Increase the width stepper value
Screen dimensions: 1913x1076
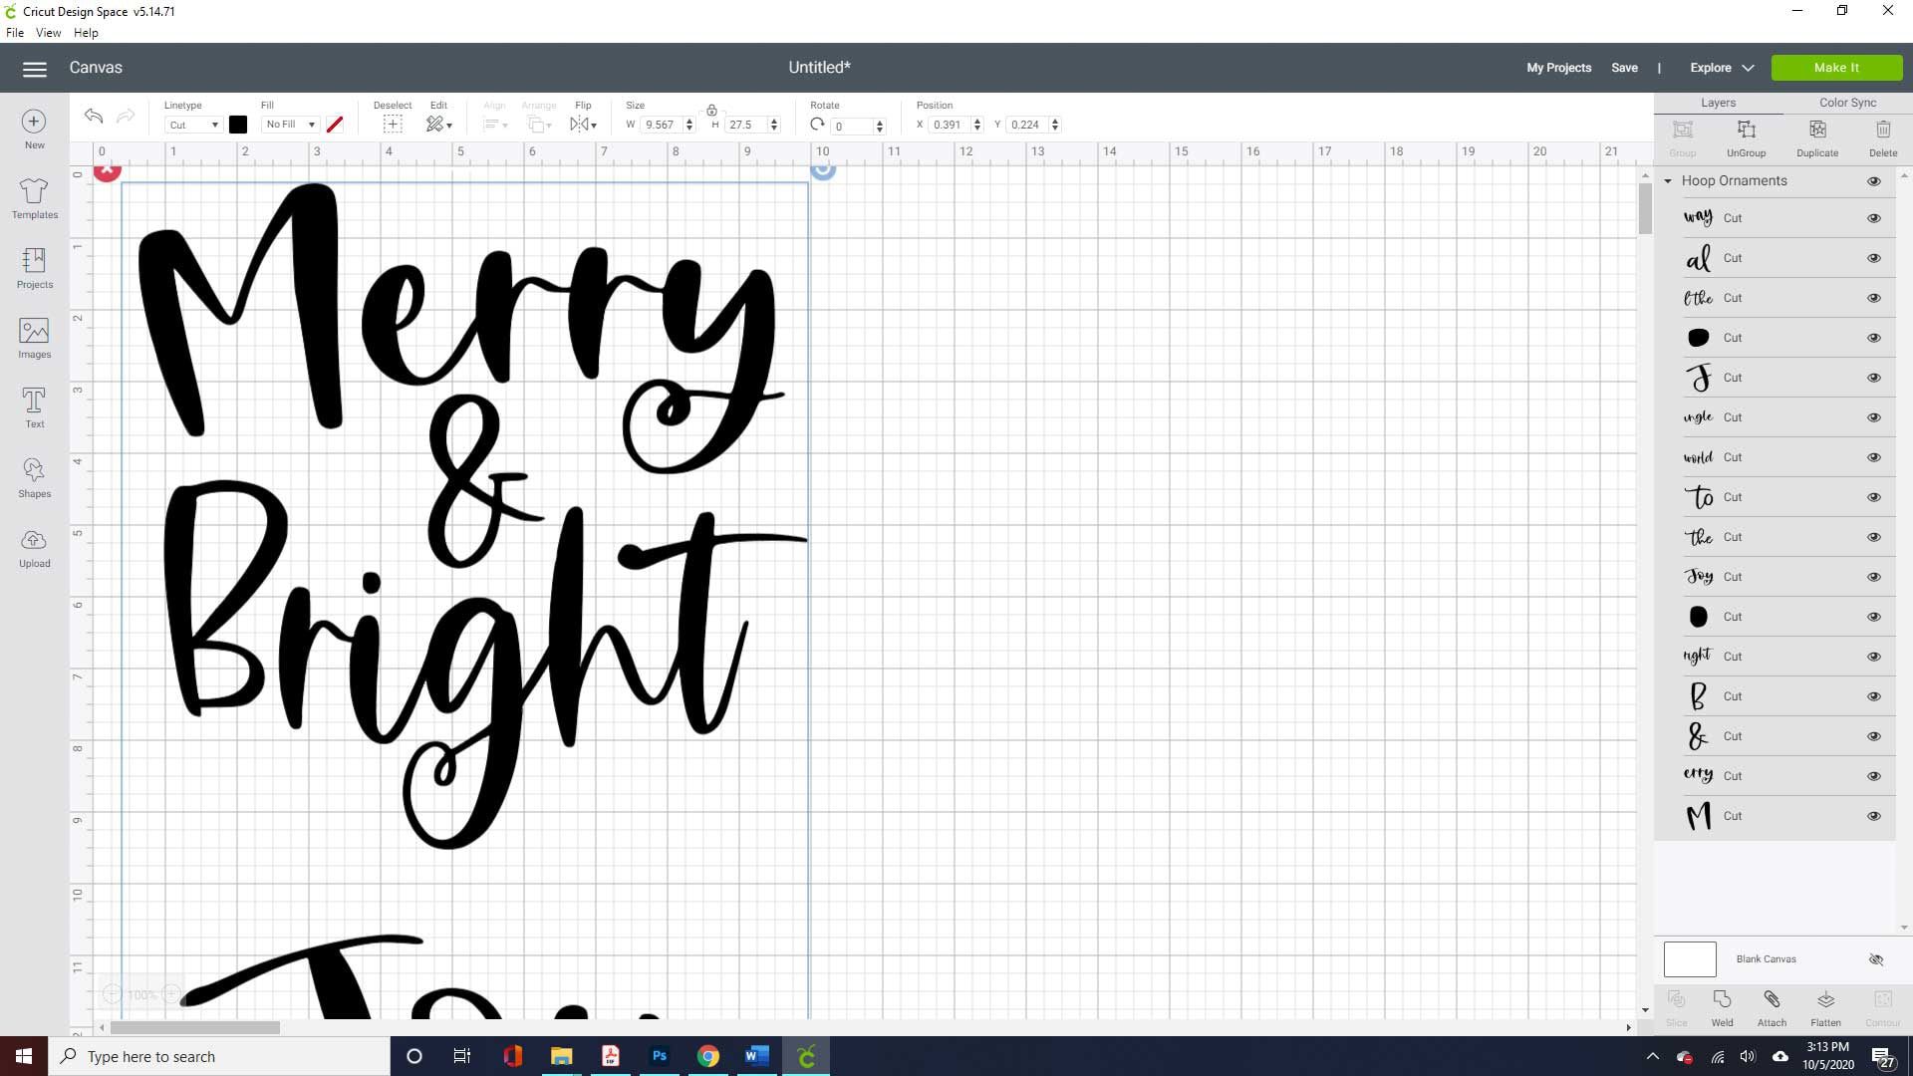[x=689, y=121]
